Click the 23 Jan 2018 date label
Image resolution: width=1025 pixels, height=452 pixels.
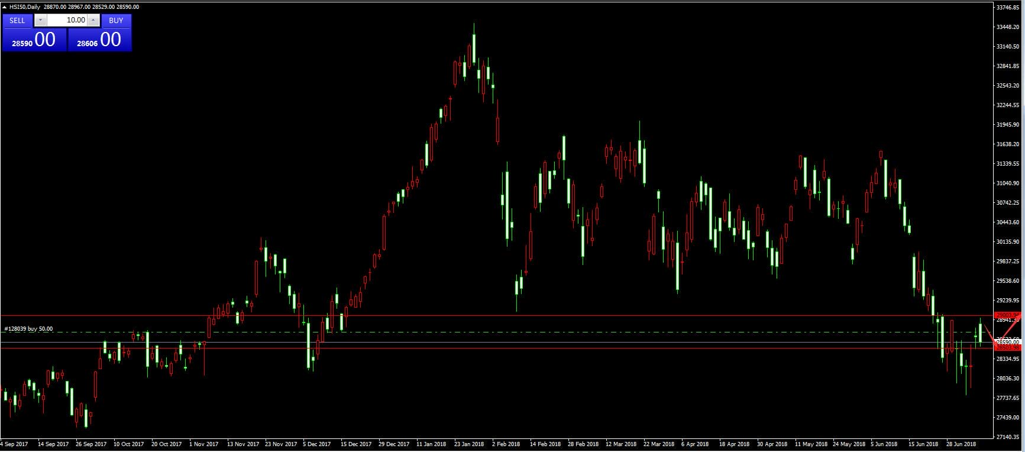469,444
